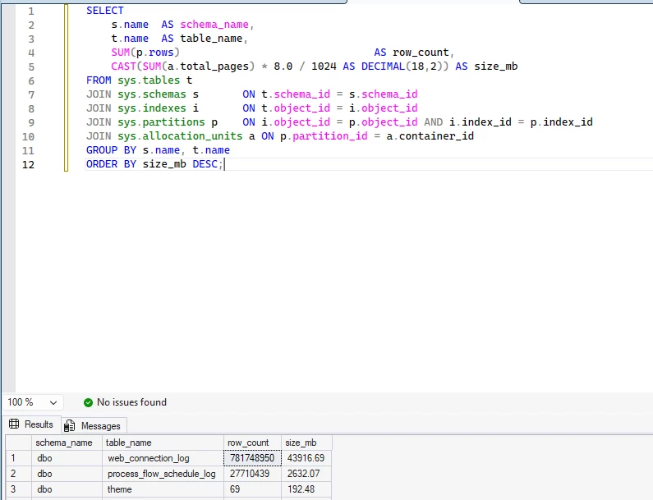Viewport: 653px width, 500px height.
Task: Click the 781748950 row_count cell
Action: tap(253, 457)
